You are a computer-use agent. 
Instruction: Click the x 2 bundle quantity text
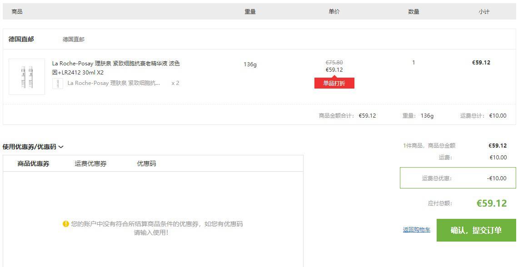[175, 83]
